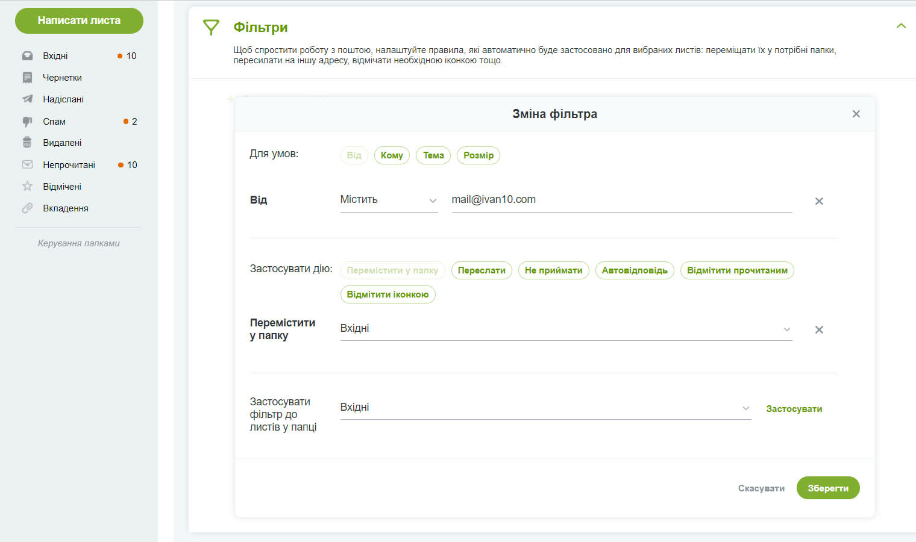Open Sent (Надіслані) paper plane icon
This screenshot has width=916, height=542.
27,99
